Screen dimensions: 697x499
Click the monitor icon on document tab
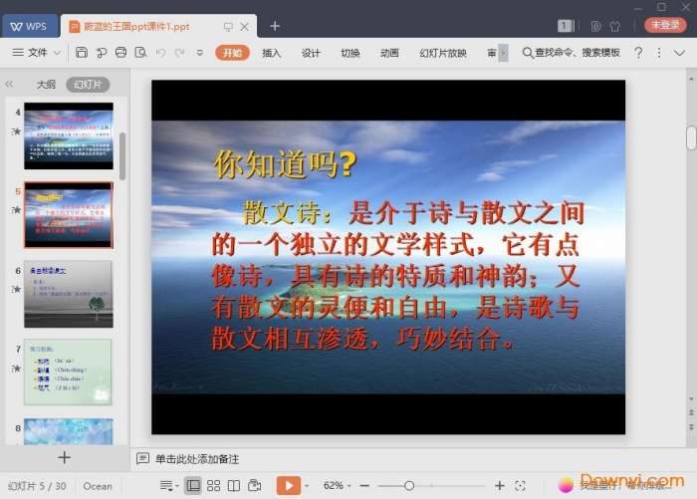coord(228,27)
